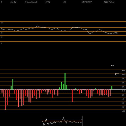Screen dimensions: 126x126
Task: Click the 100 axis label on RSI panel
Action: click(x=2, y=23)
